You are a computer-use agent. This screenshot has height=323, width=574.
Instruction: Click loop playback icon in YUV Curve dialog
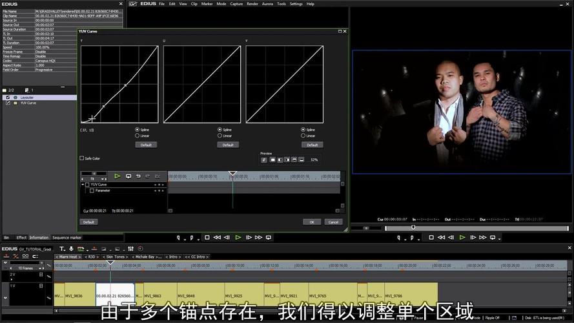tap(128, 176)
